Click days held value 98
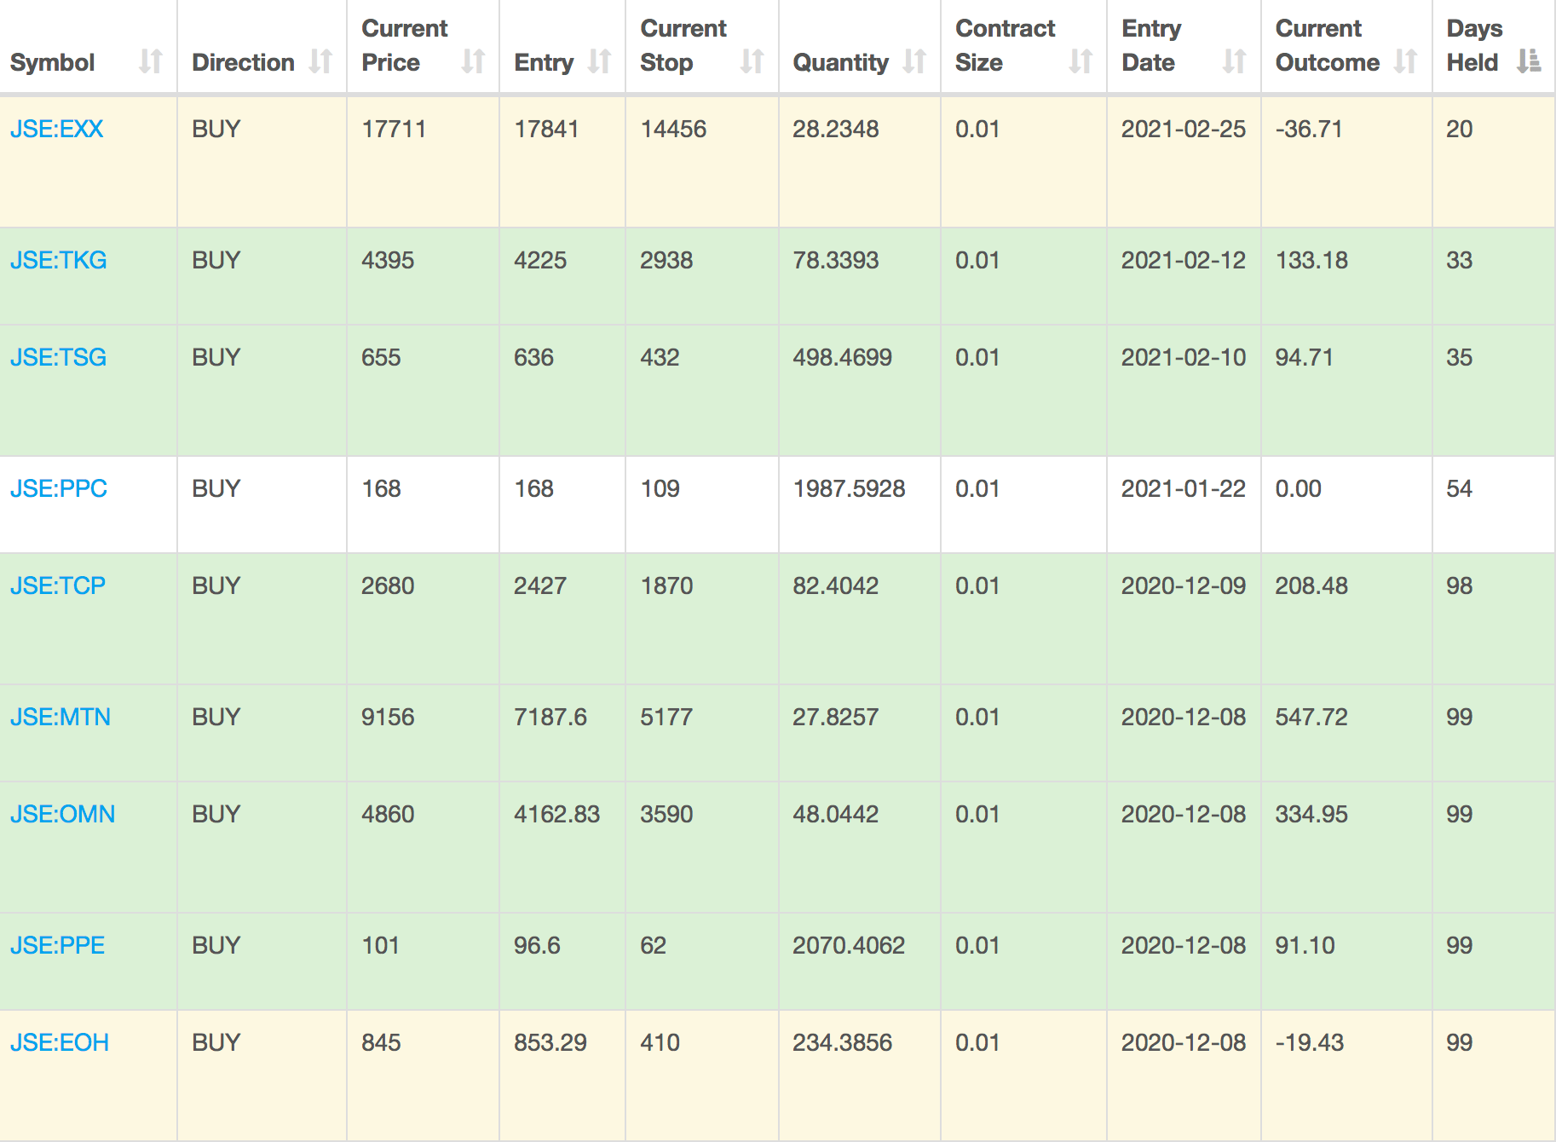Screen dimensions: 1556x1142 [1459, 585]
